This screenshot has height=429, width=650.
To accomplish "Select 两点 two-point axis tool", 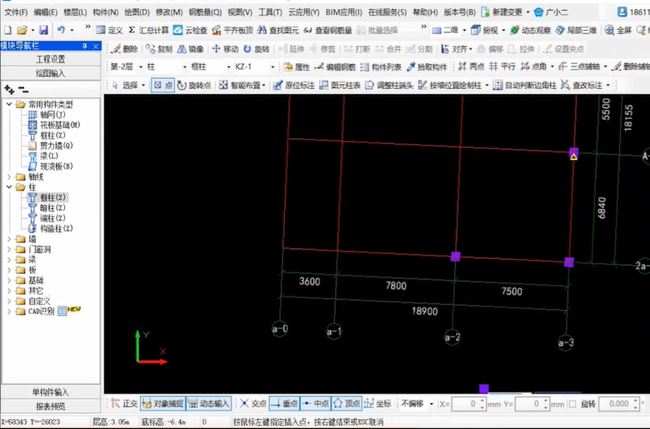I will click(471, 67).
